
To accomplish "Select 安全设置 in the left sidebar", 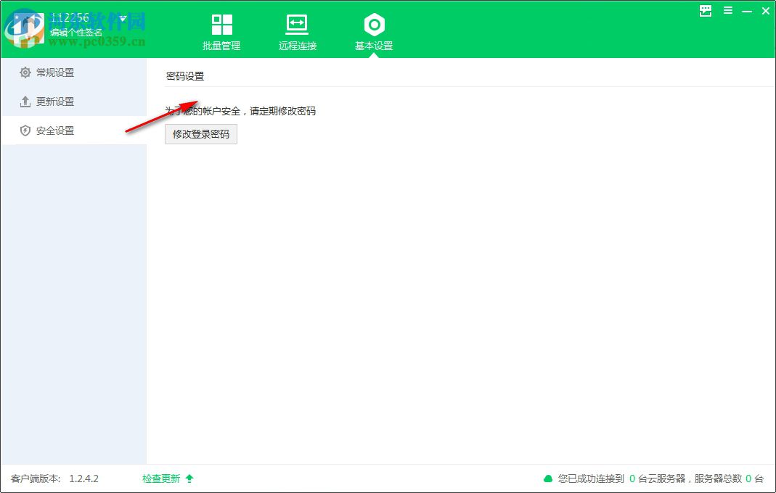I will [x=54, y=130].
